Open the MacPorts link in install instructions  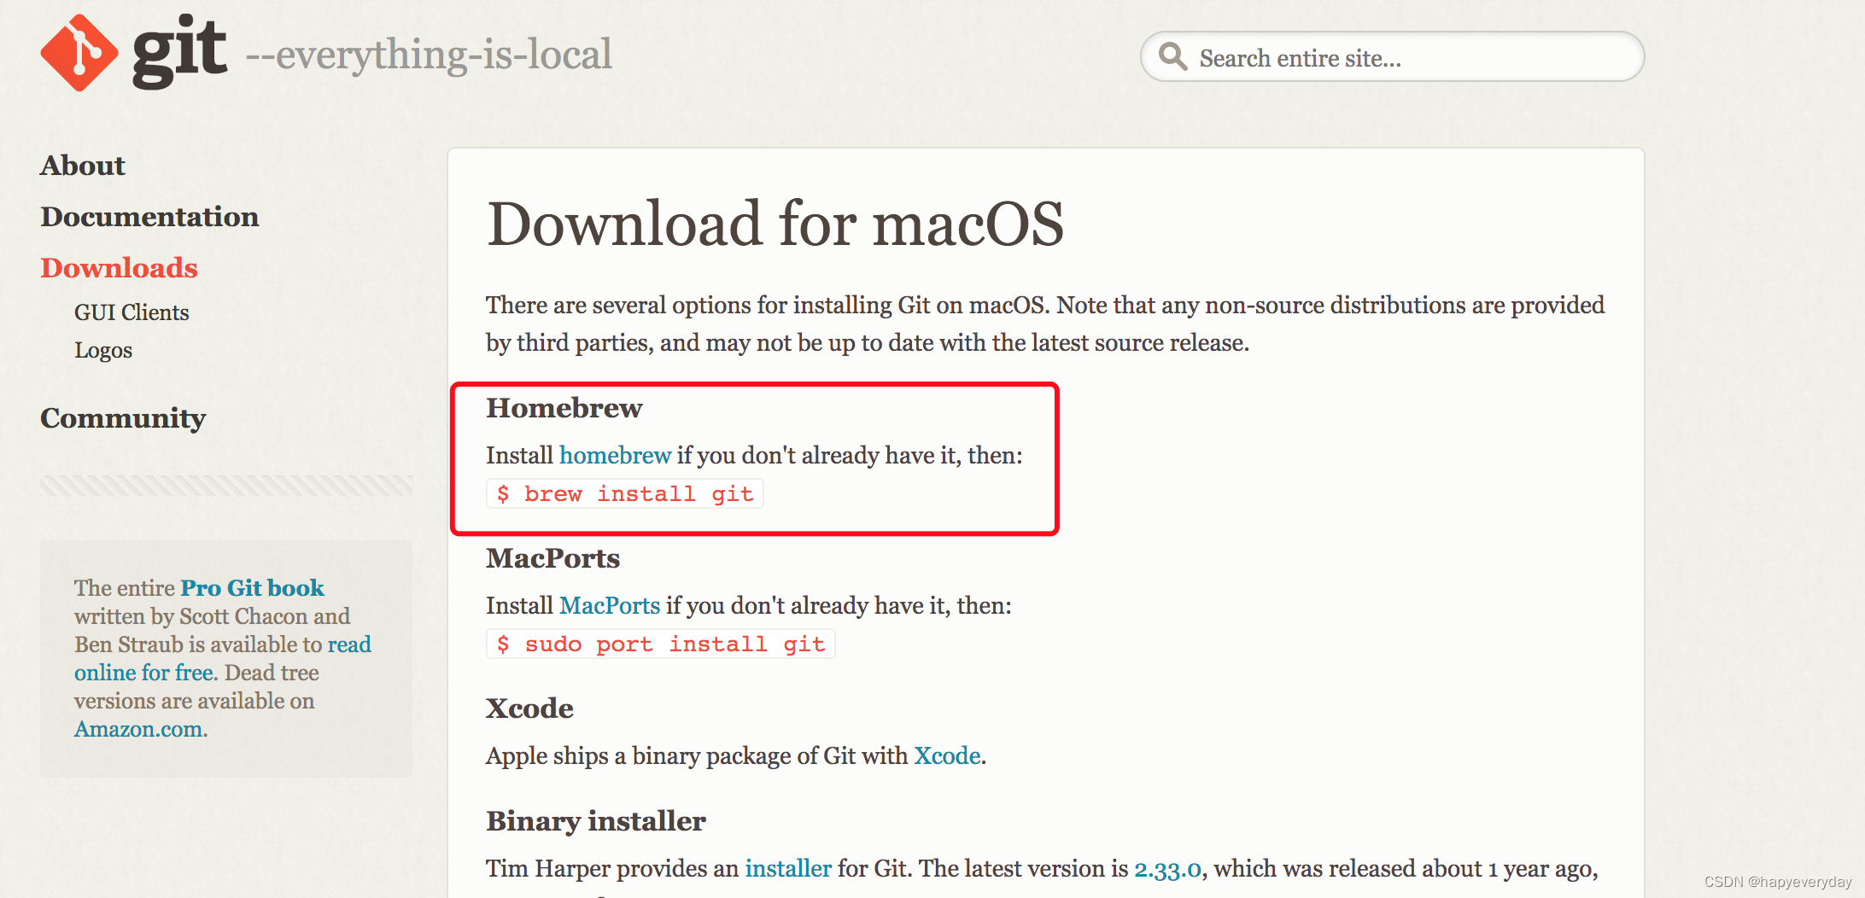[610, 605]
